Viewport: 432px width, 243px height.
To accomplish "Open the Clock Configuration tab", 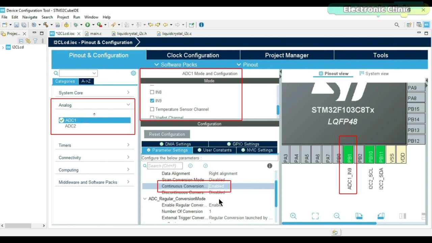I will pos(193,55).
